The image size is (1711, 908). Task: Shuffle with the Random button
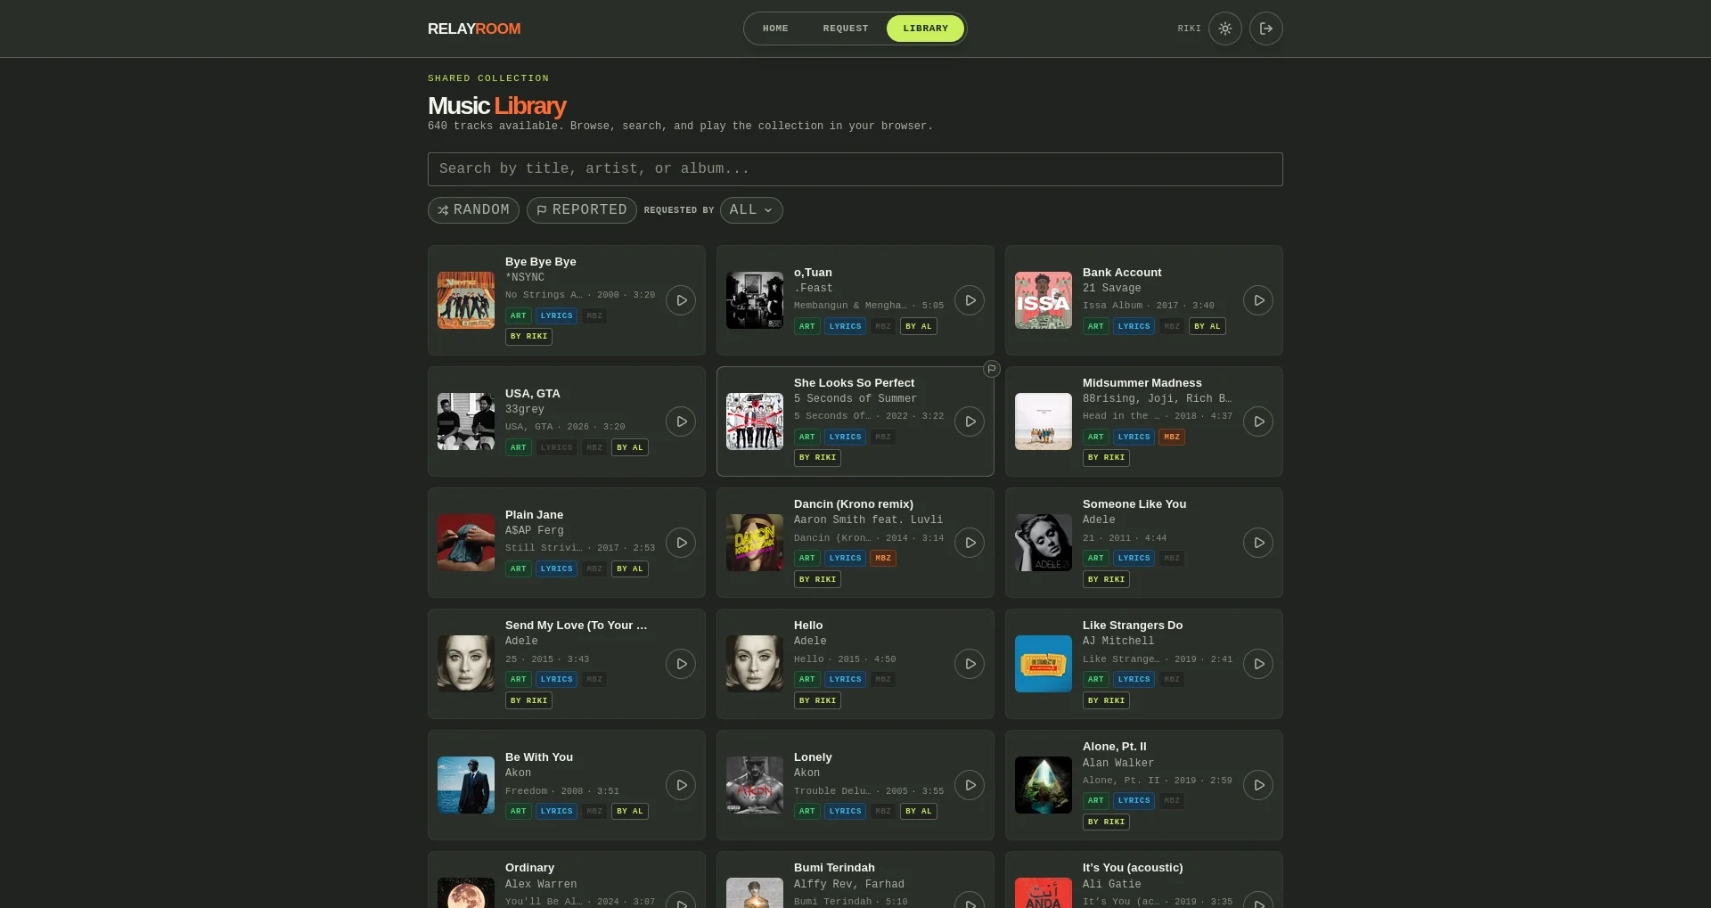(473, 210)
